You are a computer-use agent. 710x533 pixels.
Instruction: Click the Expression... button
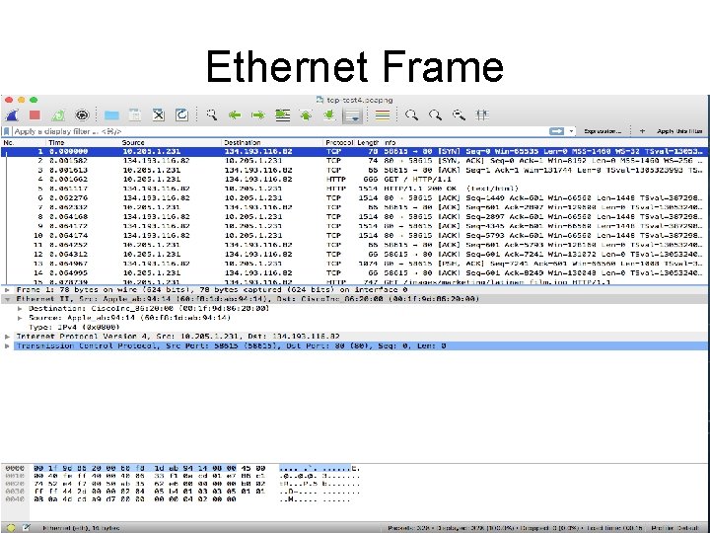603,131
